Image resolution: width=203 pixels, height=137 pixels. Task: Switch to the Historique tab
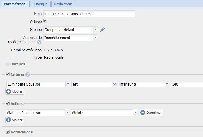[x=40, y=4]
